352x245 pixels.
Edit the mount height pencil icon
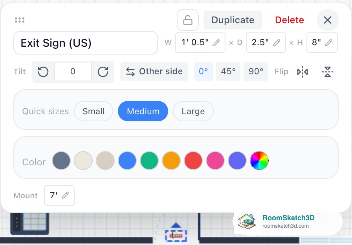click(65, 195)
